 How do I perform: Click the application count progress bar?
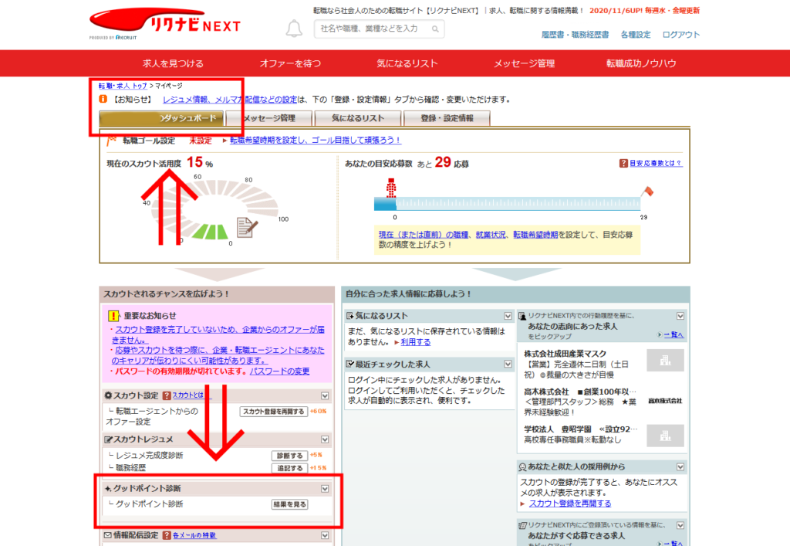pyautogui.click(x=508, y=204)
